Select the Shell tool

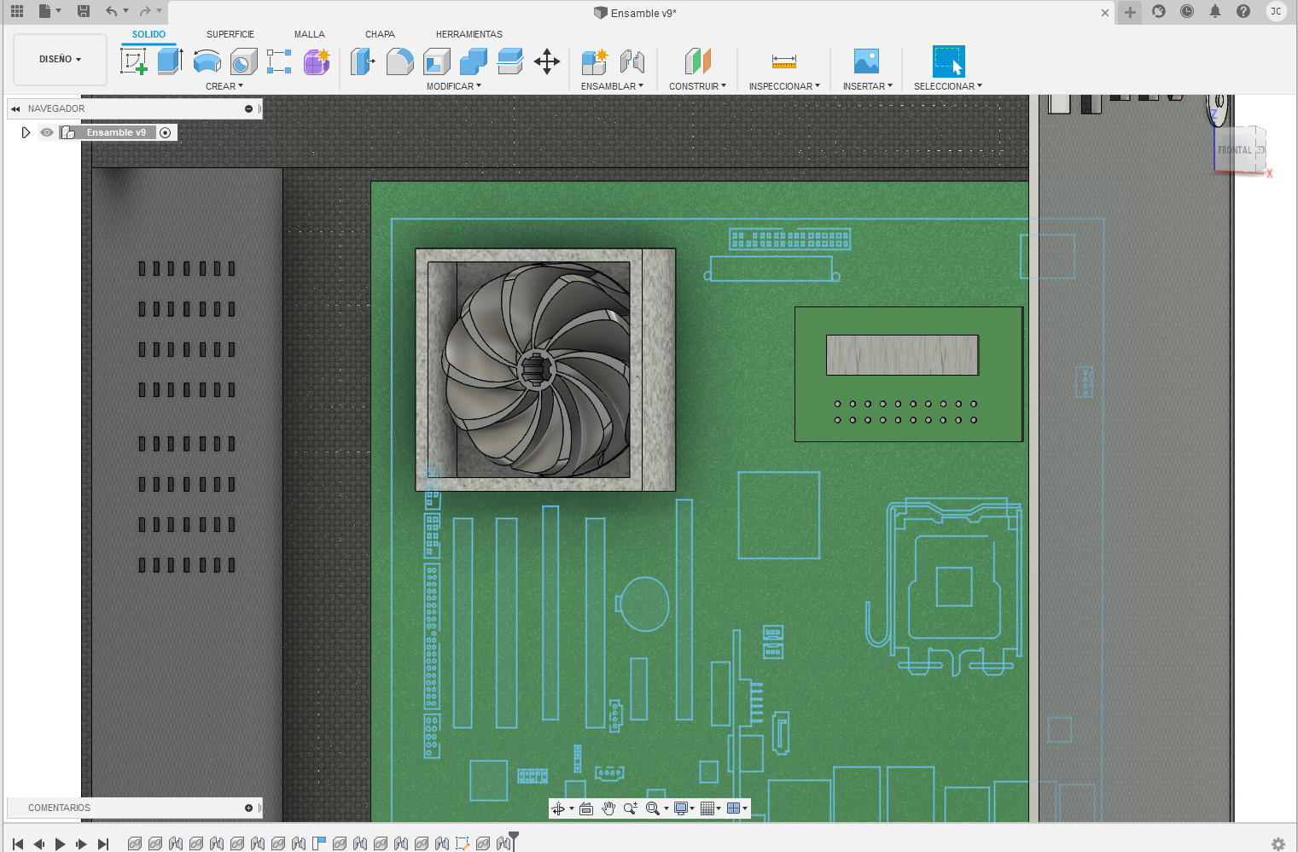point(437,61)
